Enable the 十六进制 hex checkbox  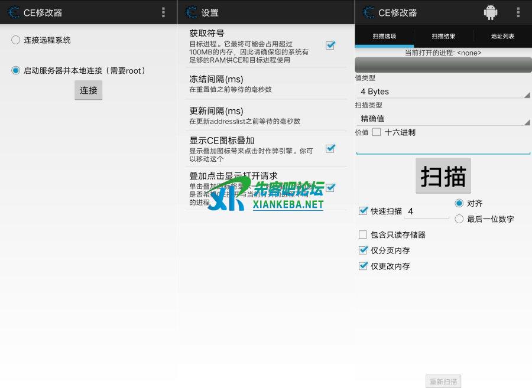coord(377,132)
